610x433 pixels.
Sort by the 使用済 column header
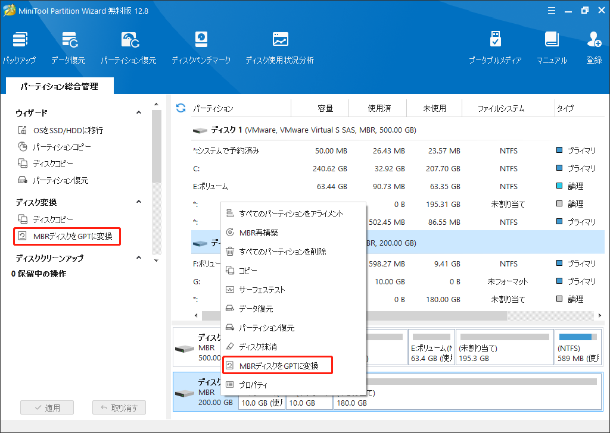pyautogui.click(x=378, y=108)
